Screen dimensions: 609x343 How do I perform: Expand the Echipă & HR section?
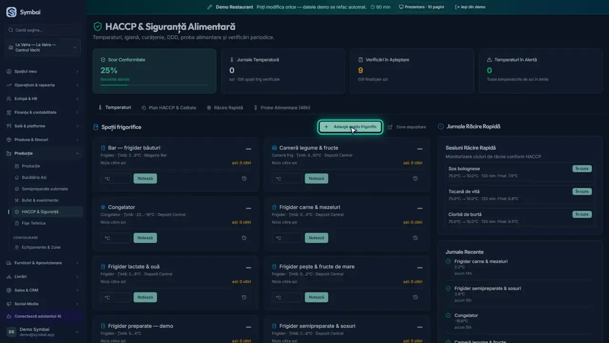(43, 99)
